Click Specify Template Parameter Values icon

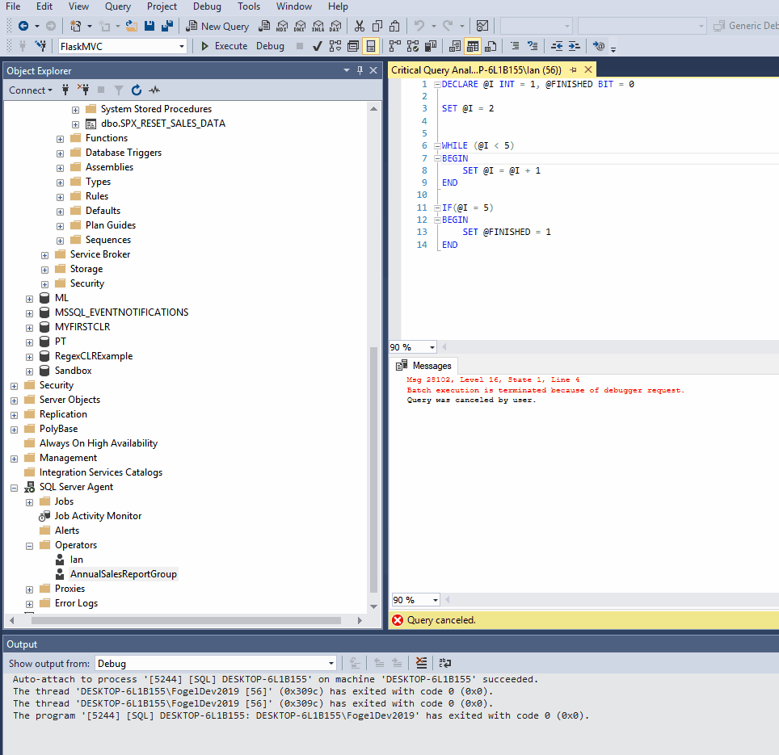point(599,46)
